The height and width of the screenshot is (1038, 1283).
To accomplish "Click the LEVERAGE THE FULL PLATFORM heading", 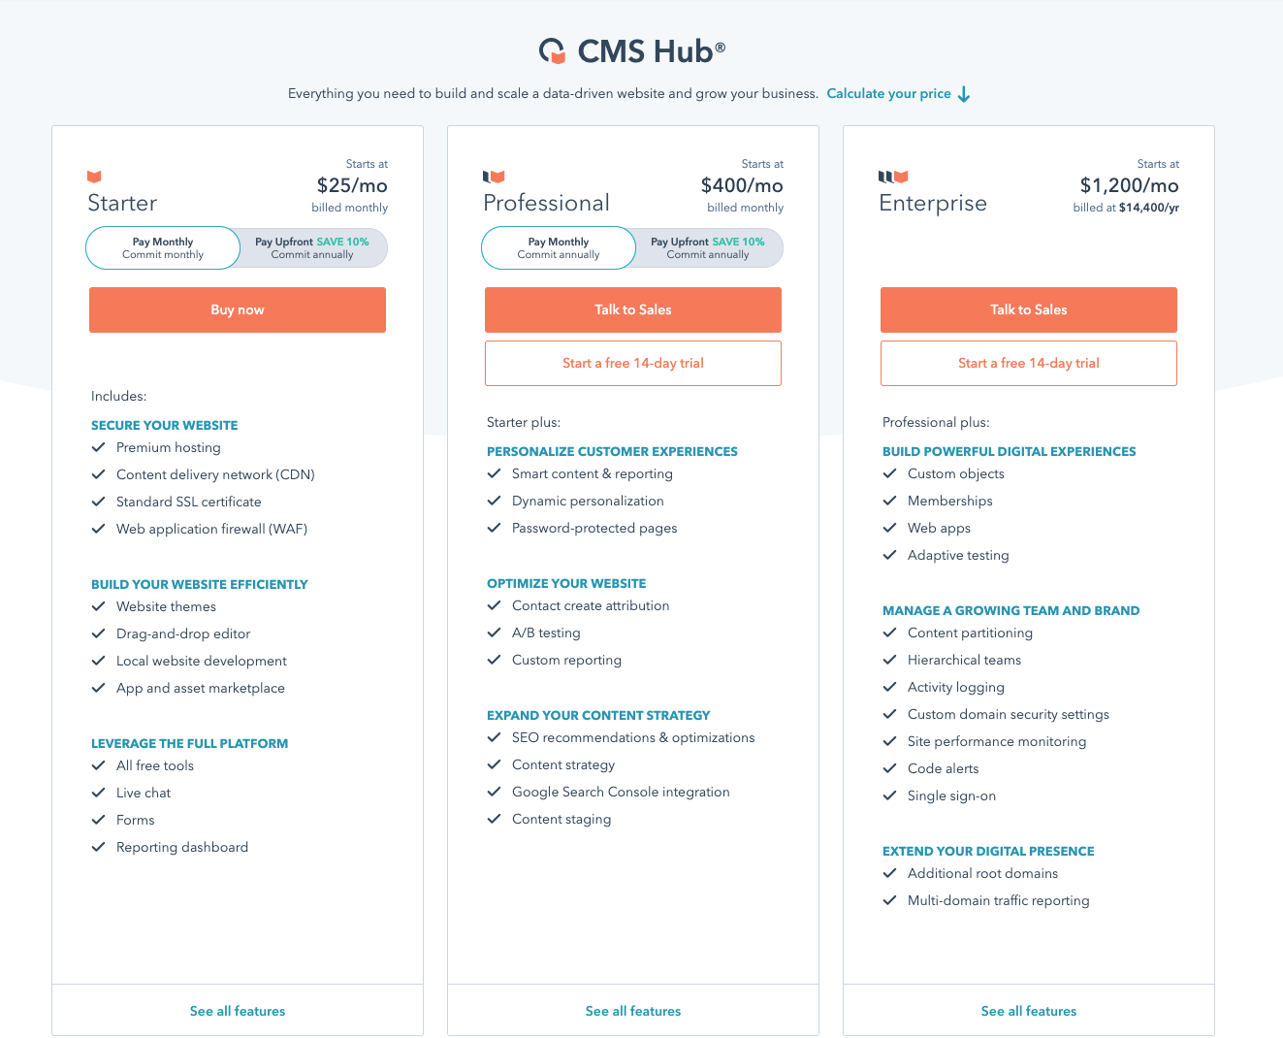I will click(x=190, y=743).
